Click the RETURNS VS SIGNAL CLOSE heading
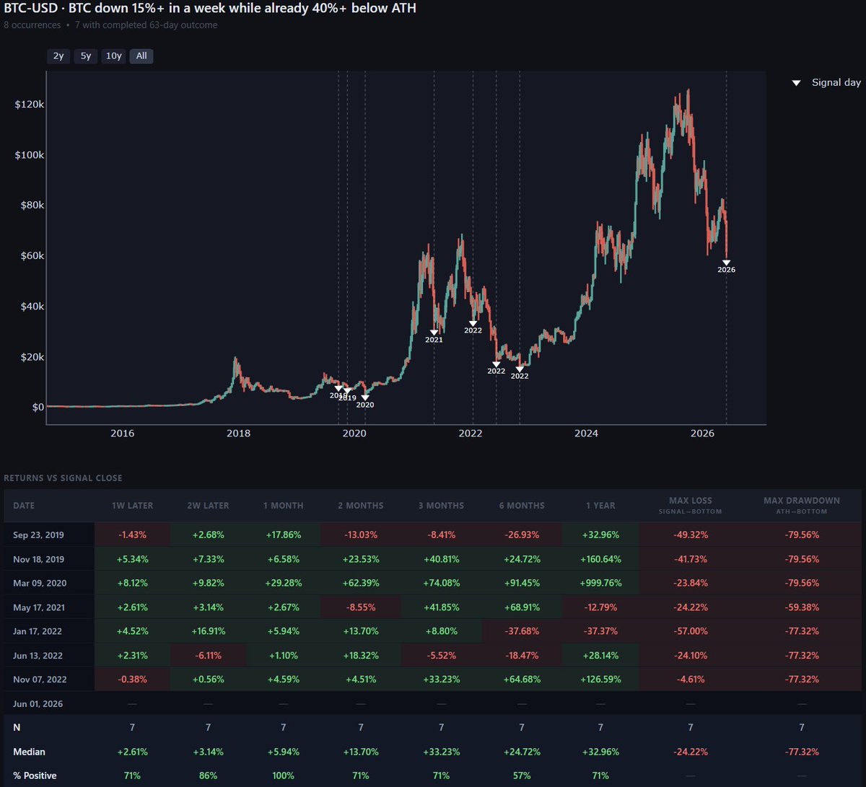866x787 pixels. coord(63,478)
